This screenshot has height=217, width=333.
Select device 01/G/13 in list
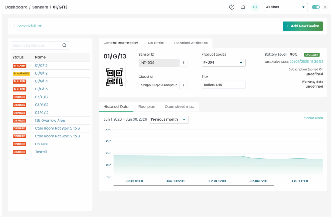coord(41,74)
